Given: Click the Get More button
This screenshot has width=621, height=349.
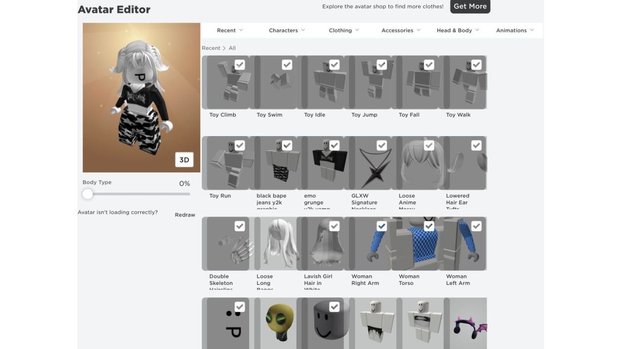Looking at the screenshot, I should coord(470,6).
